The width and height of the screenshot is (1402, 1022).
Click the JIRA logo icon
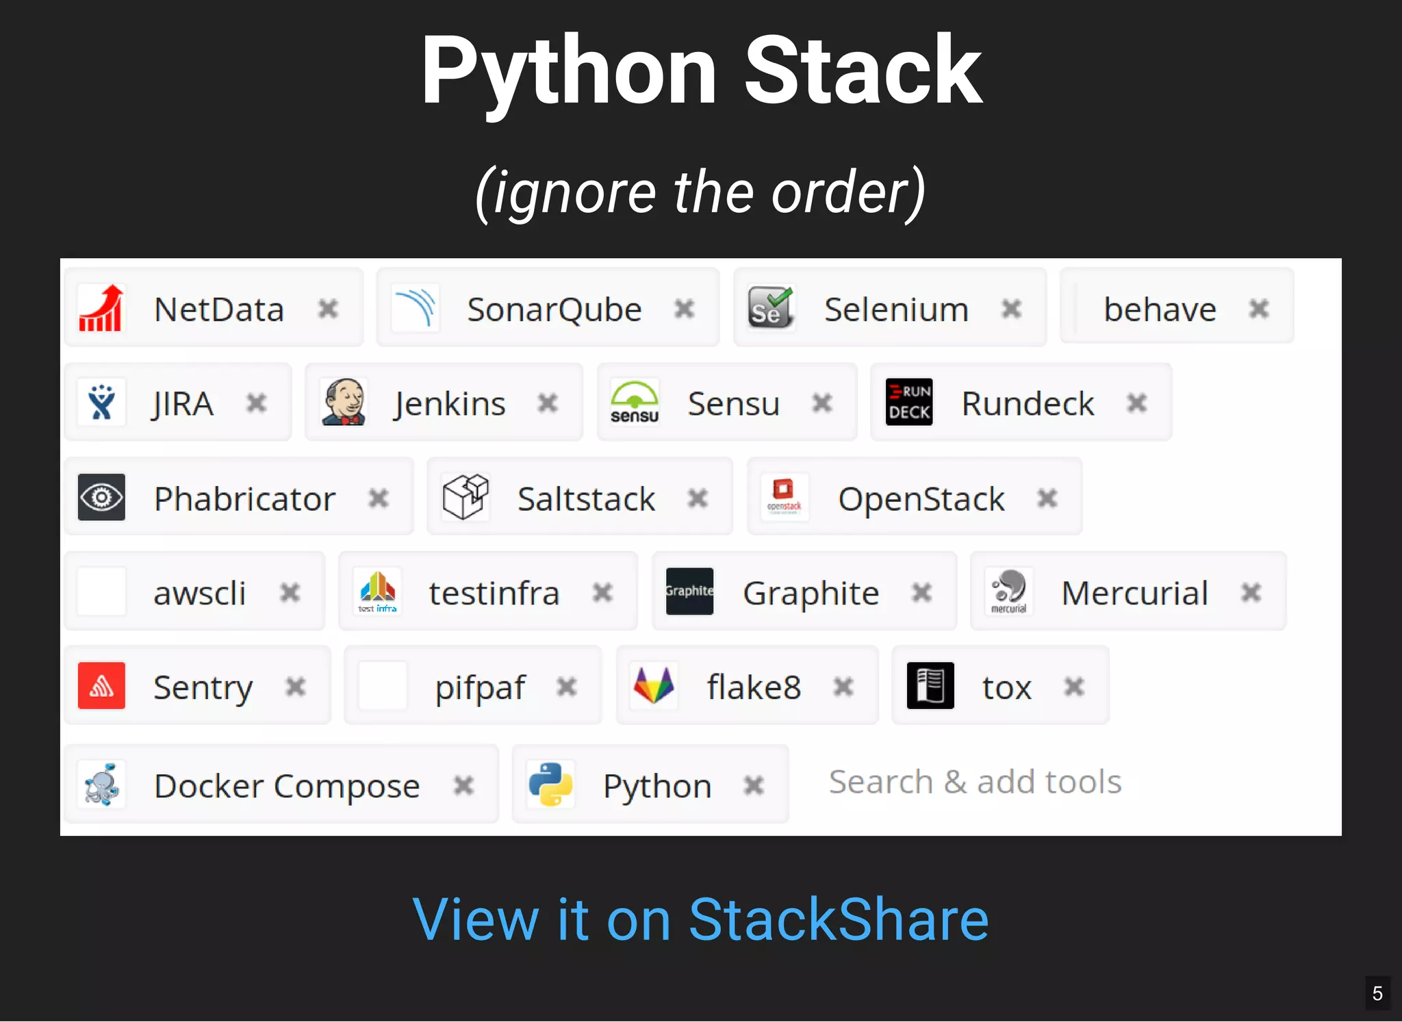(x=101, y=403)
